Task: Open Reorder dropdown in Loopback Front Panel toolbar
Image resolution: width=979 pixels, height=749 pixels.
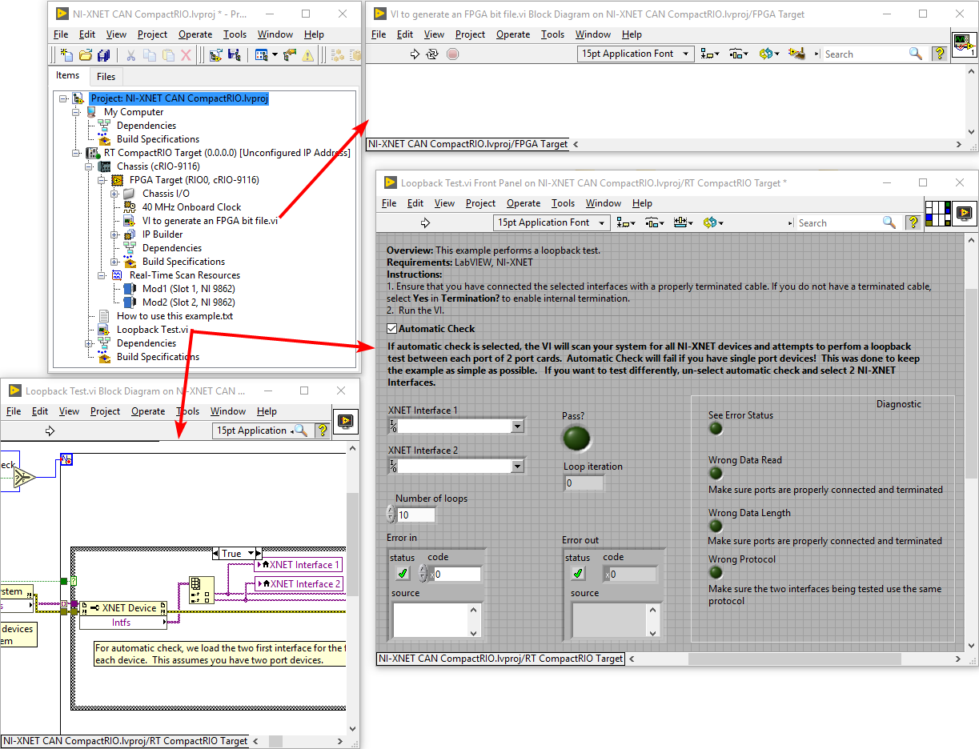Action: pos(712,222)
